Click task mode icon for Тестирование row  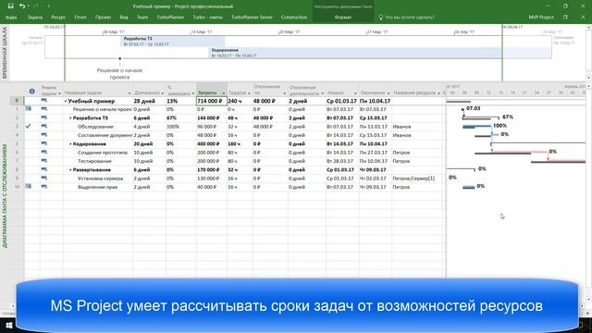(x=44, y=161)
